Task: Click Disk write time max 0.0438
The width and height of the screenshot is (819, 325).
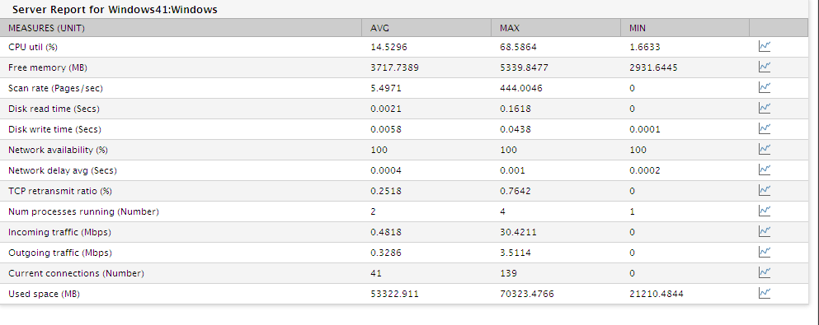Action: (515, 129)
